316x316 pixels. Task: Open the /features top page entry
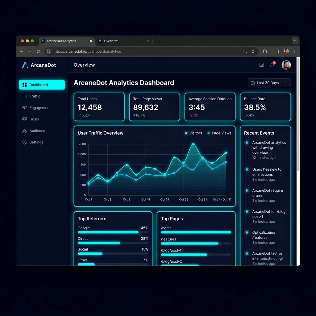(x=196, y=241)
